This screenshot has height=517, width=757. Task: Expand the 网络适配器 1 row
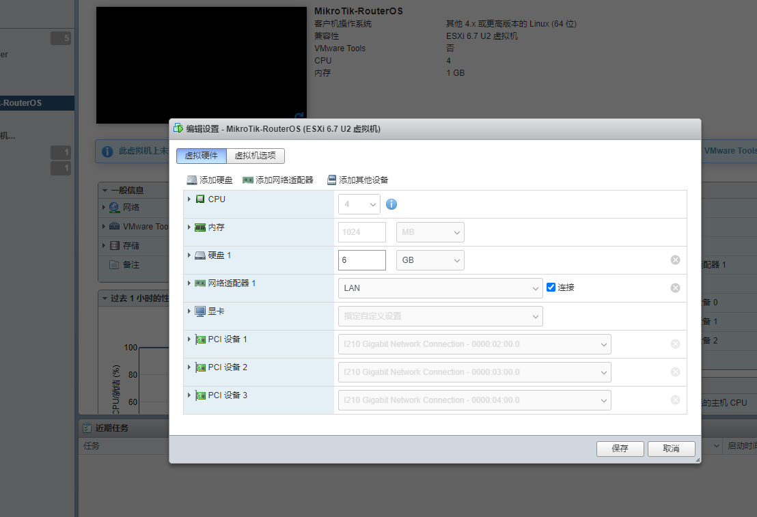point(189,283)
